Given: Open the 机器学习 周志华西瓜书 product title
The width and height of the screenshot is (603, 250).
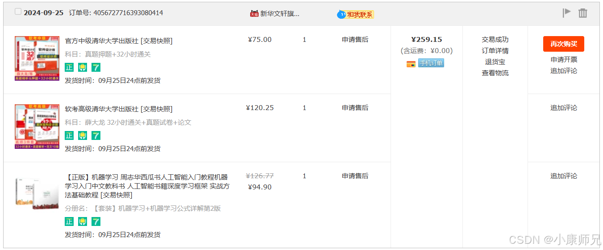Looking at the screenshot, I should coord(147,186).
